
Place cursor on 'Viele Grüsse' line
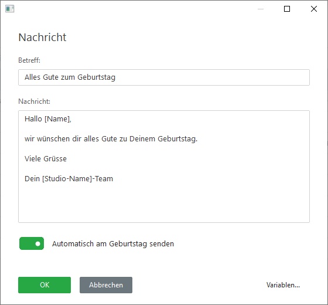click(46, 159)
